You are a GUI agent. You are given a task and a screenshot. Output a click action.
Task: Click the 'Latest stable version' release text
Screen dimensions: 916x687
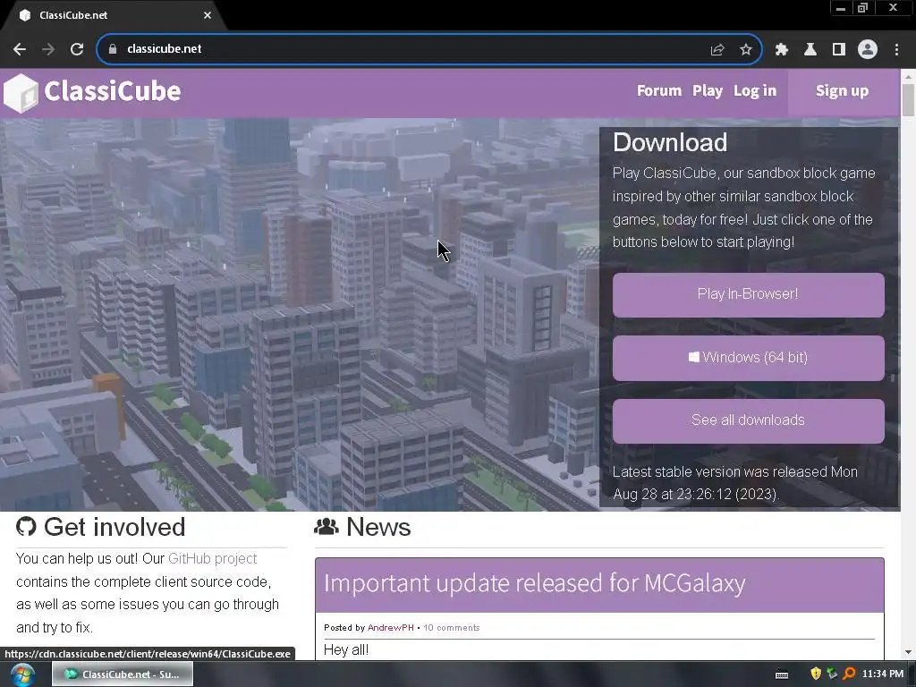point(735,483)
